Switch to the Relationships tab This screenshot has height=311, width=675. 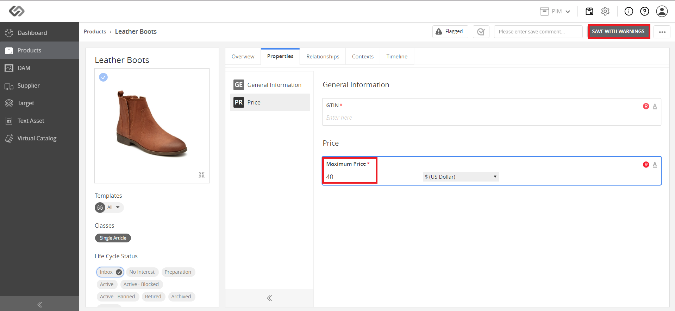coord(323,57)
